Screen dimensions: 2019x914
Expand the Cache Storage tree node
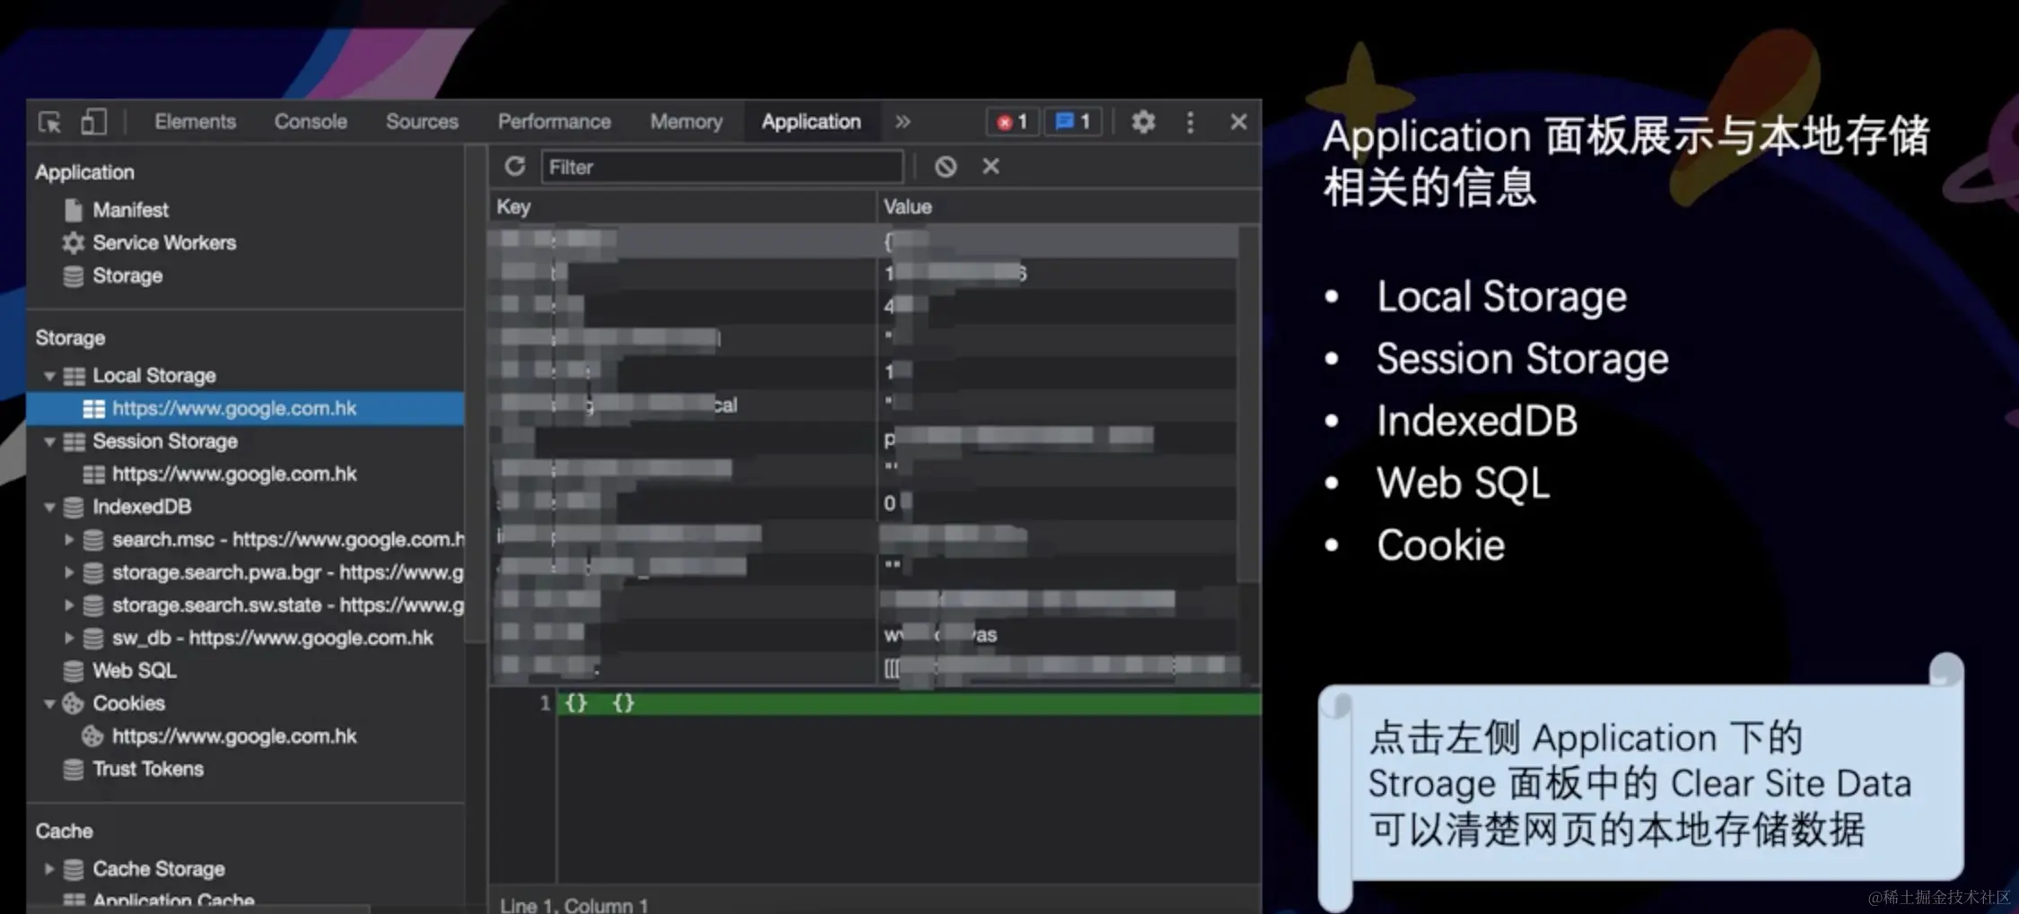click(49, 869)
